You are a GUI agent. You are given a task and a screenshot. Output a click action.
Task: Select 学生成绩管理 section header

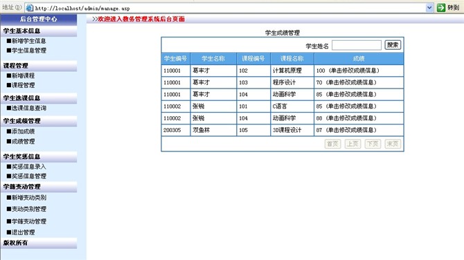click(x=39, y=121)
